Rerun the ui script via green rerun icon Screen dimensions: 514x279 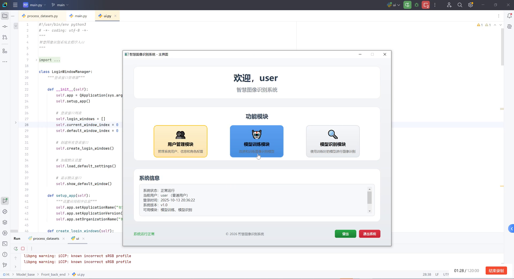pyautogui.click(x=16, y=248)
